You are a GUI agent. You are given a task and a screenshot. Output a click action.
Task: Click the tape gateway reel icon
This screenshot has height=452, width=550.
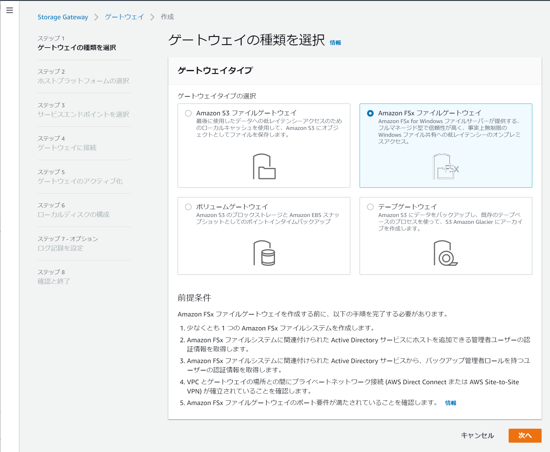(446, 253)
